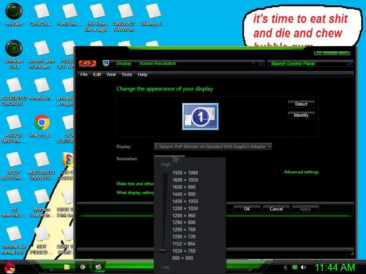Choose the 1152 × 864 resolution
The width and height of the screenshot is (366, 274).
pyautogui.click(x=184, y=244)
